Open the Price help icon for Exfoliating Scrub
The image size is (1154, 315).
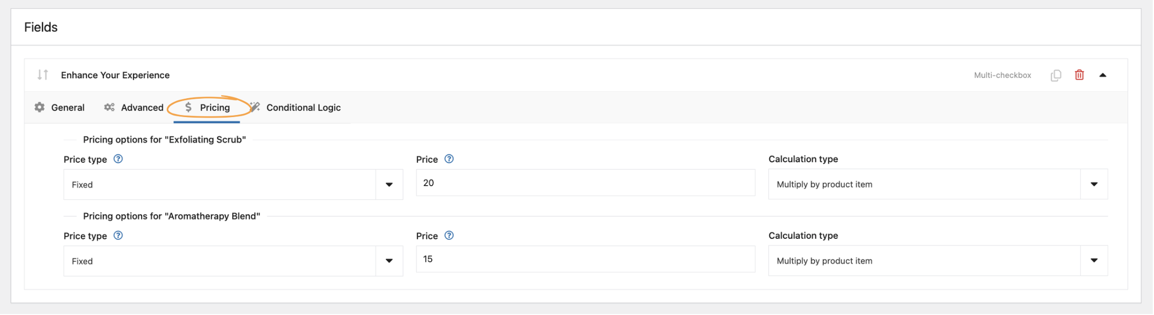coord(449,159)
